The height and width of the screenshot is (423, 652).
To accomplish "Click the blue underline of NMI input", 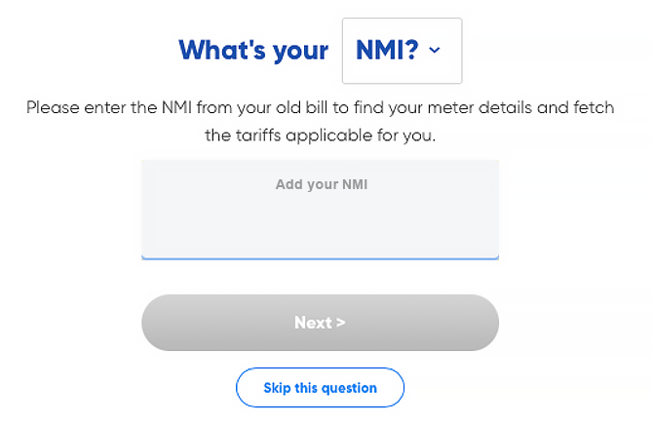I will click(321, 258).
